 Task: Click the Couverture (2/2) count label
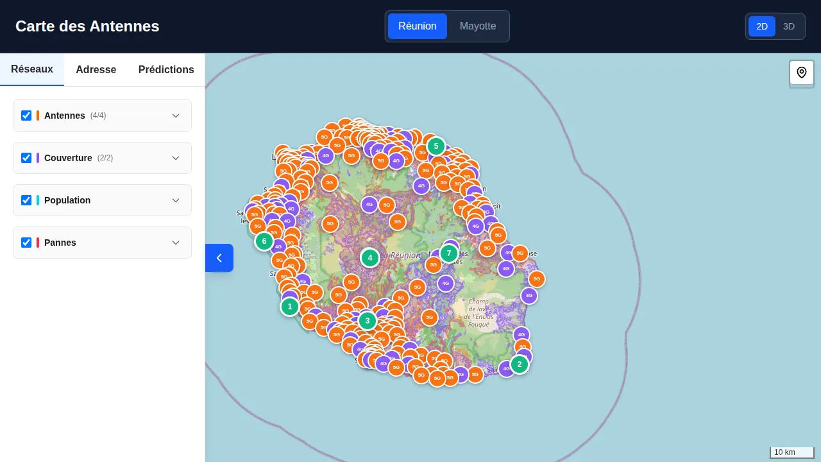point(105,158)
